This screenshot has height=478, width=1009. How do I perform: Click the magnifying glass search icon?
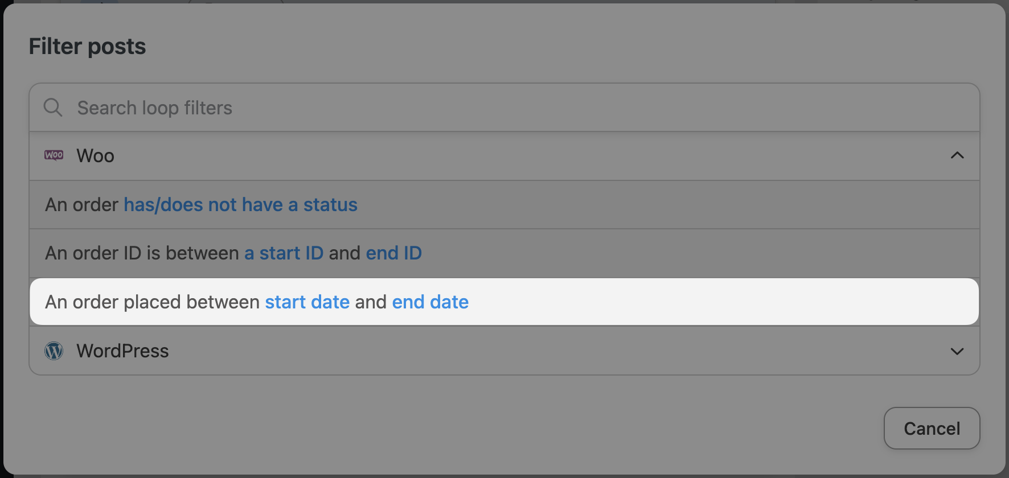53,108
